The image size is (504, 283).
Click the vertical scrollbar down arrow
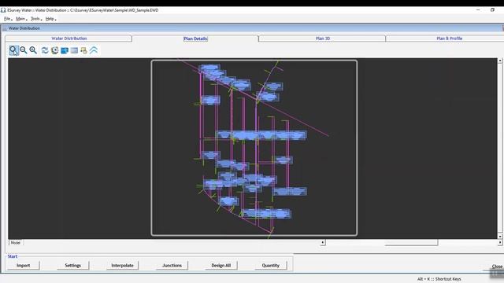click(500, 237)
